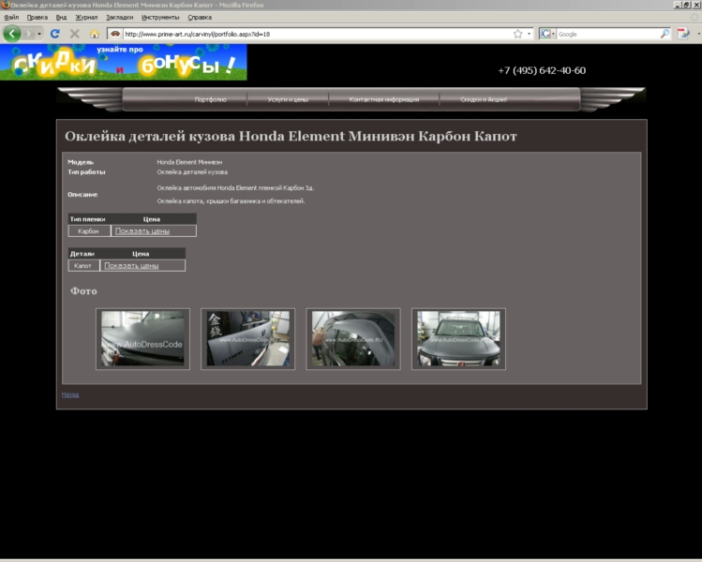Click Показать цены link for Карбон
Viewport: 702px width, 562px height.
[x=142, y=230]
